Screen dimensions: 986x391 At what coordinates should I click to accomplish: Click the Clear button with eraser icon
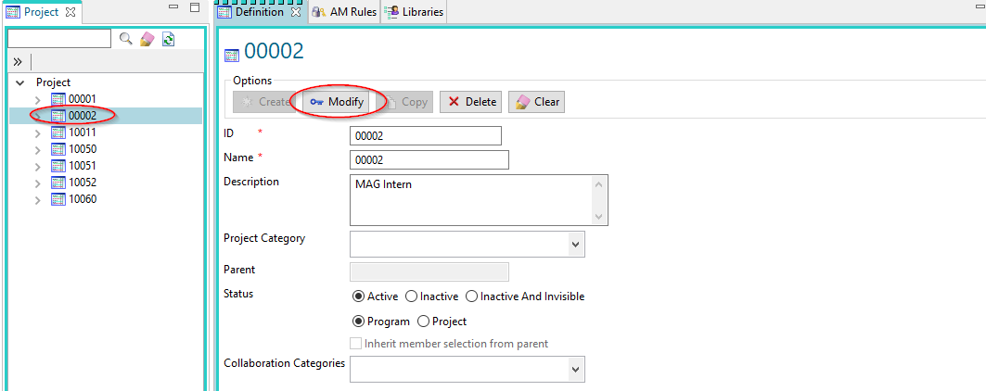[x=536, y=102]
